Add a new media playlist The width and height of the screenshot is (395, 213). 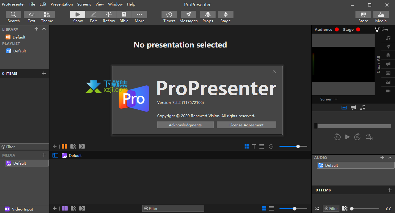pos(44,155)
